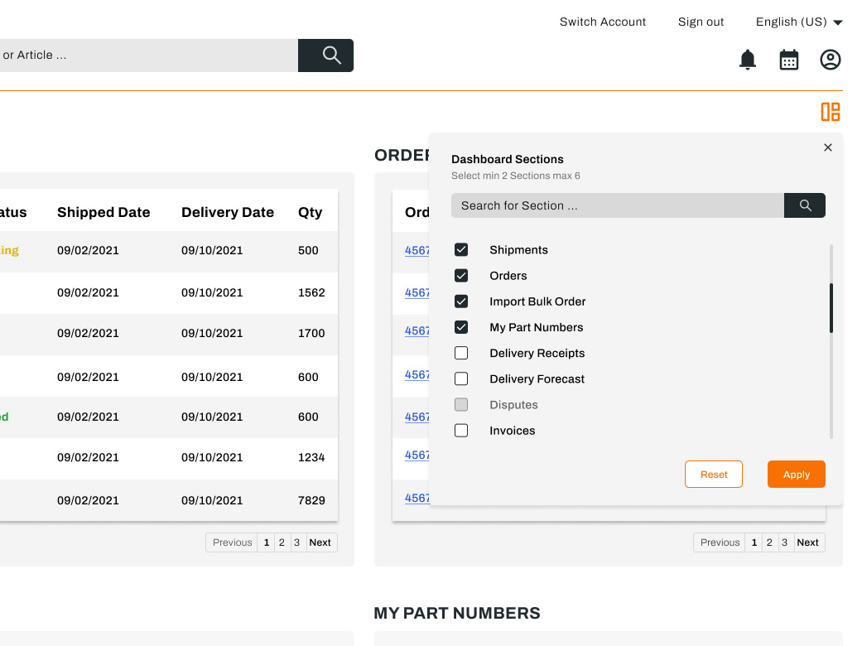Check the Delivery Receipts checkbox
Screen dimensions: 862x646
pos(461,353)
